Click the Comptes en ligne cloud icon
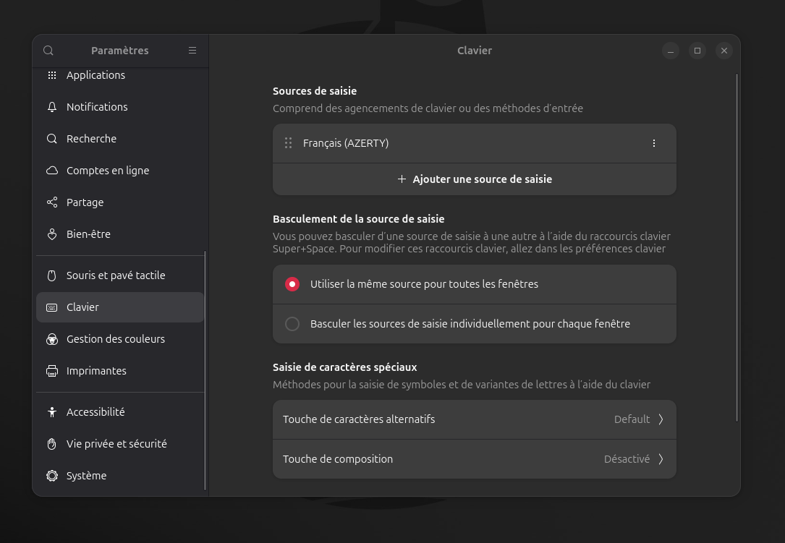 click(x=52, y=171)
